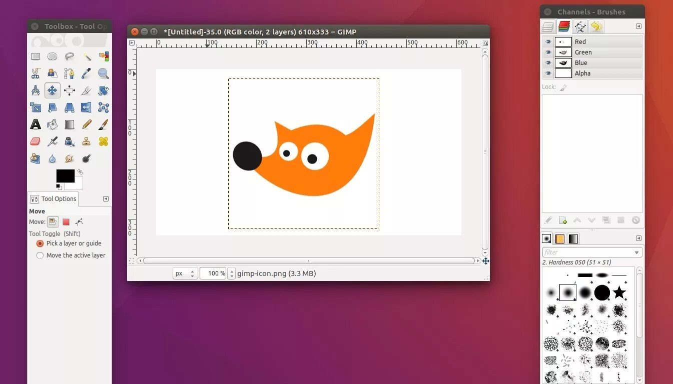Select the Blend gradient tool
Image resolution: width=673 pixels, height=384 pixels.
pos(69,124)
